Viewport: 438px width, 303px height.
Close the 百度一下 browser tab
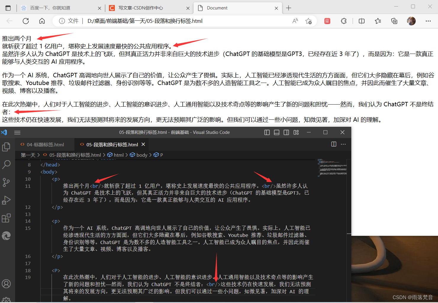coord(99,8)
